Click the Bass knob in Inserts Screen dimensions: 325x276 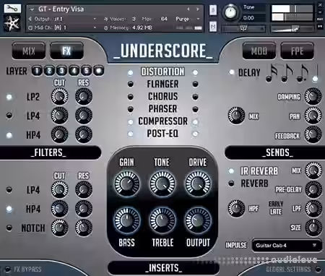(126, 220)
